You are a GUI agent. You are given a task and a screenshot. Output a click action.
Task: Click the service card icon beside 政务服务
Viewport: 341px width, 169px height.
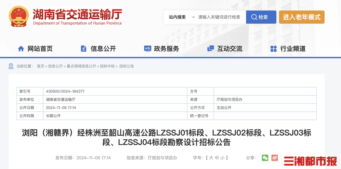point(147,49)
